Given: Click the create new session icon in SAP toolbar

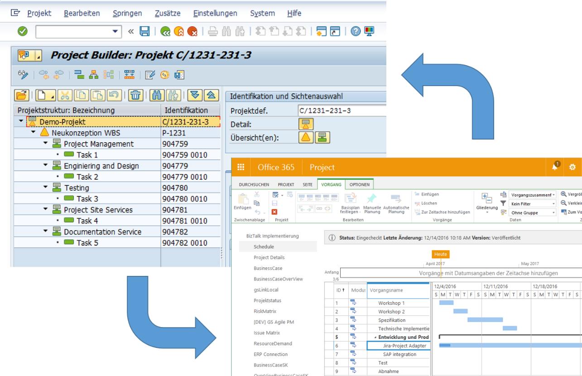Looking at the screenshot, I should 321,31.
